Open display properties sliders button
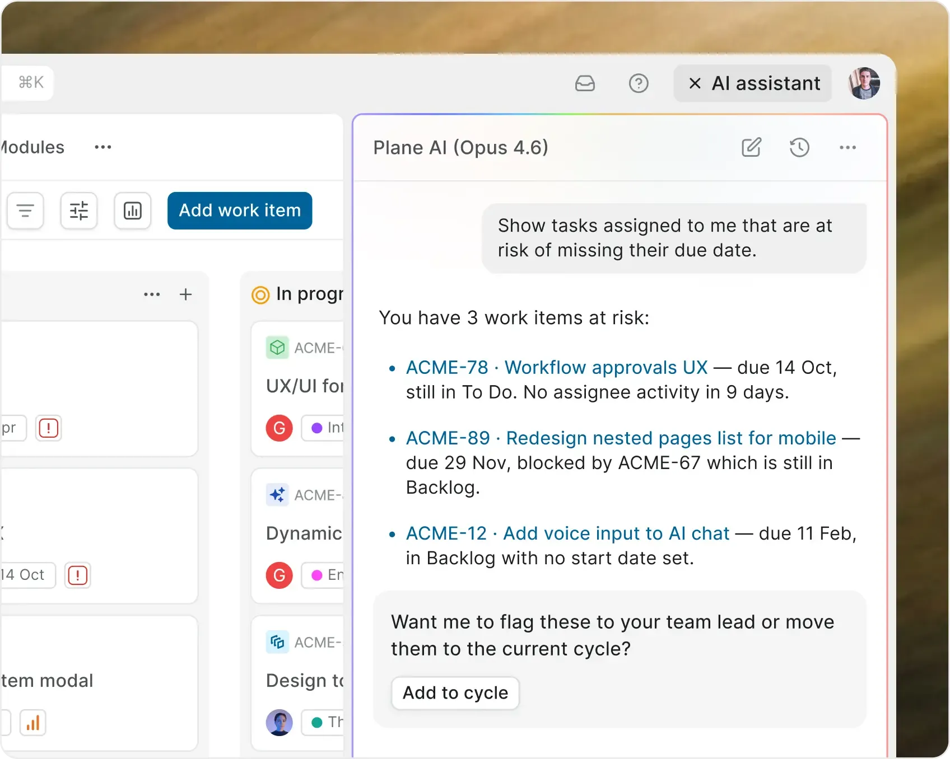This screenshot has width=950, height=759. tap(79, 211)
